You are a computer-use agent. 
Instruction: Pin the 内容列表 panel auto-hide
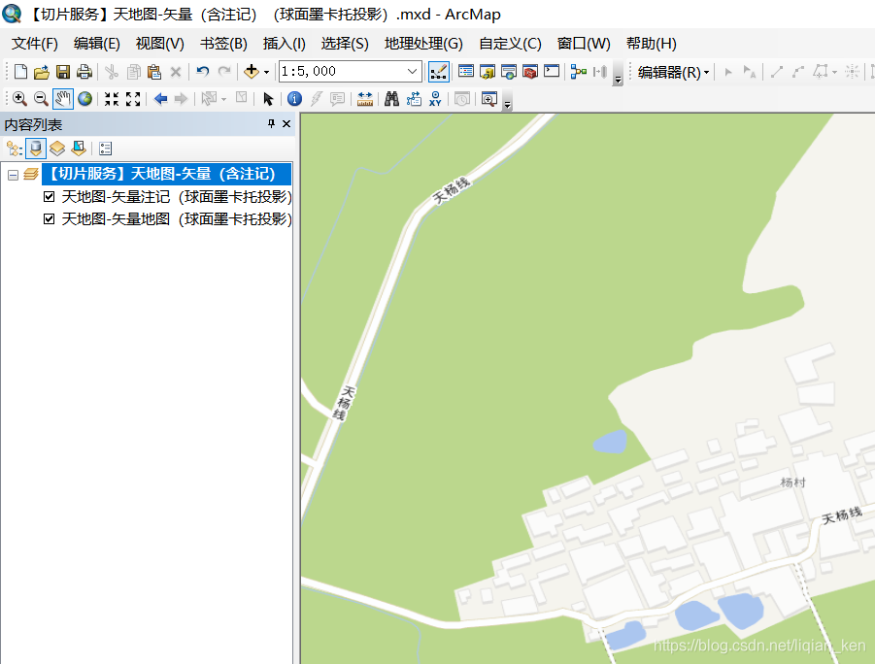pos(271,124)
